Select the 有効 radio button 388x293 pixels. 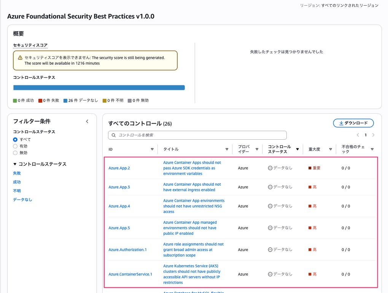[x=15, y=146]
